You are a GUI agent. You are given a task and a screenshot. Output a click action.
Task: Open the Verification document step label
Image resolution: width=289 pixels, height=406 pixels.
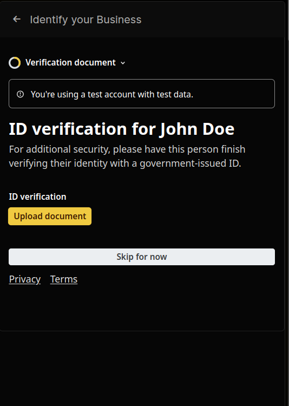click(x=70, y=63)
